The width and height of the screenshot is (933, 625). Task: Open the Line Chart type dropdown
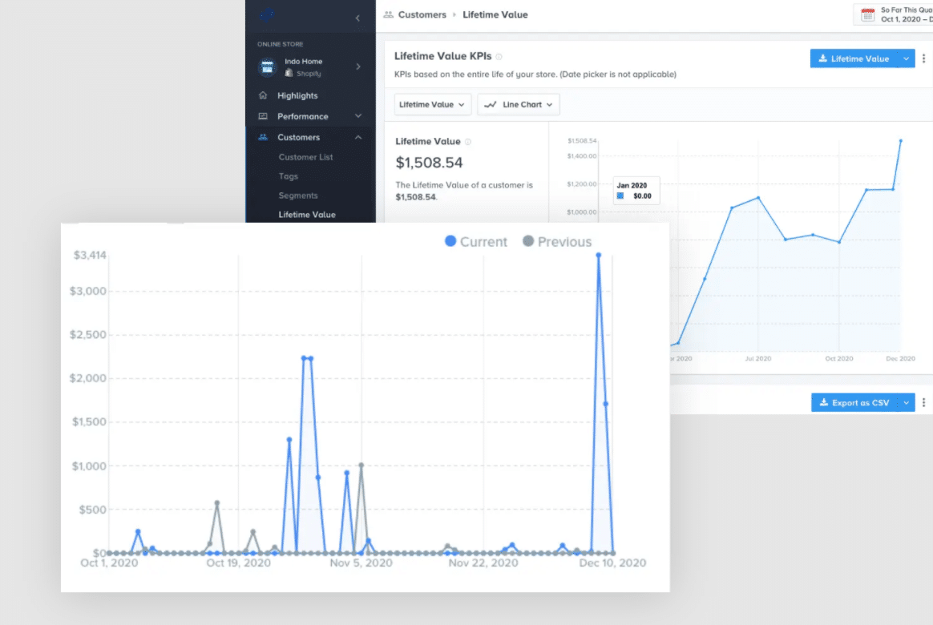click(518, 104)
